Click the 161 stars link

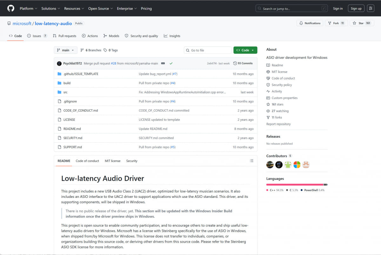pos(275,104)
